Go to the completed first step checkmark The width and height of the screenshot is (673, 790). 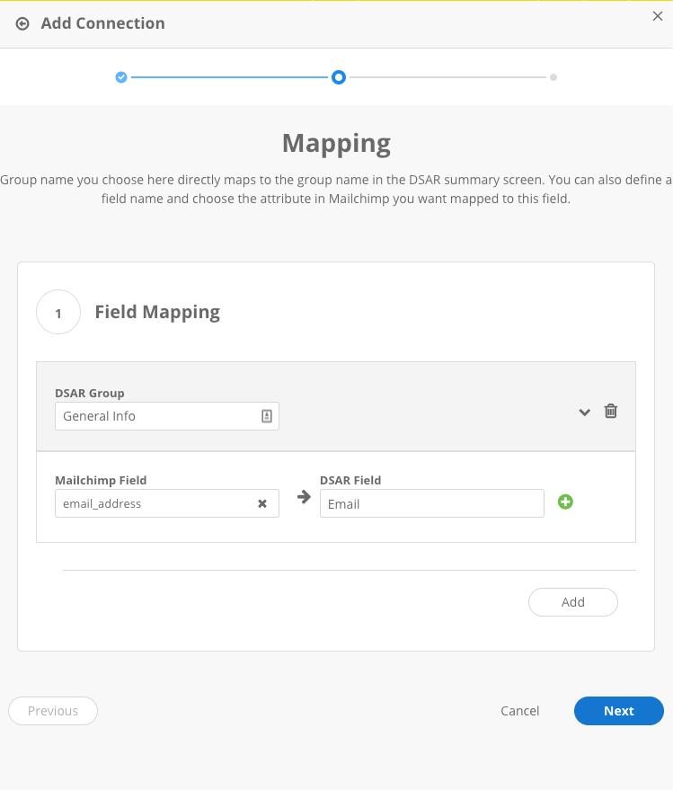(x=121, y=77)
